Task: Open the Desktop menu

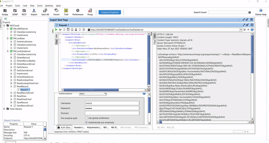Action: coord(49,5)
